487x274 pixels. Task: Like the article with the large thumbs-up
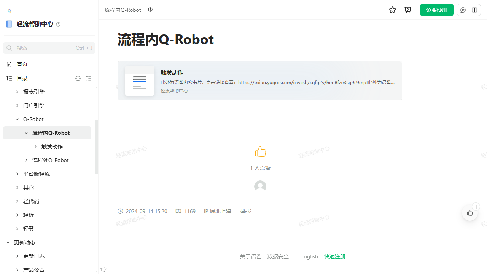point(261,151)
